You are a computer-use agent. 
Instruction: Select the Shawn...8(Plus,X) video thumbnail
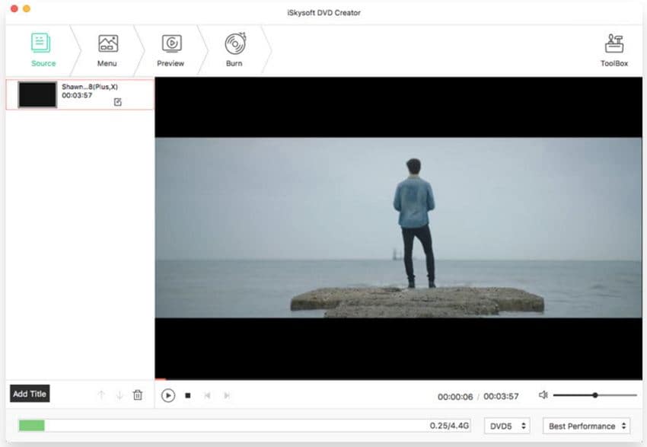pyautogui.click(x=37, y=94)
